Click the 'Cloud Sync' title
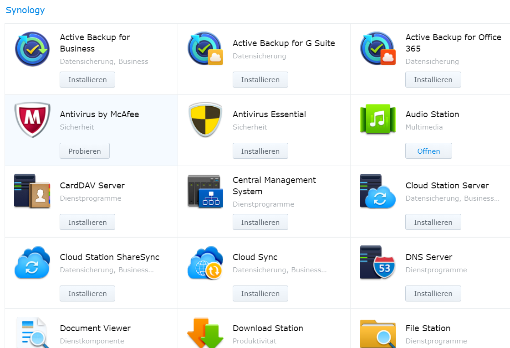510x348 pixels. [255, 257]
